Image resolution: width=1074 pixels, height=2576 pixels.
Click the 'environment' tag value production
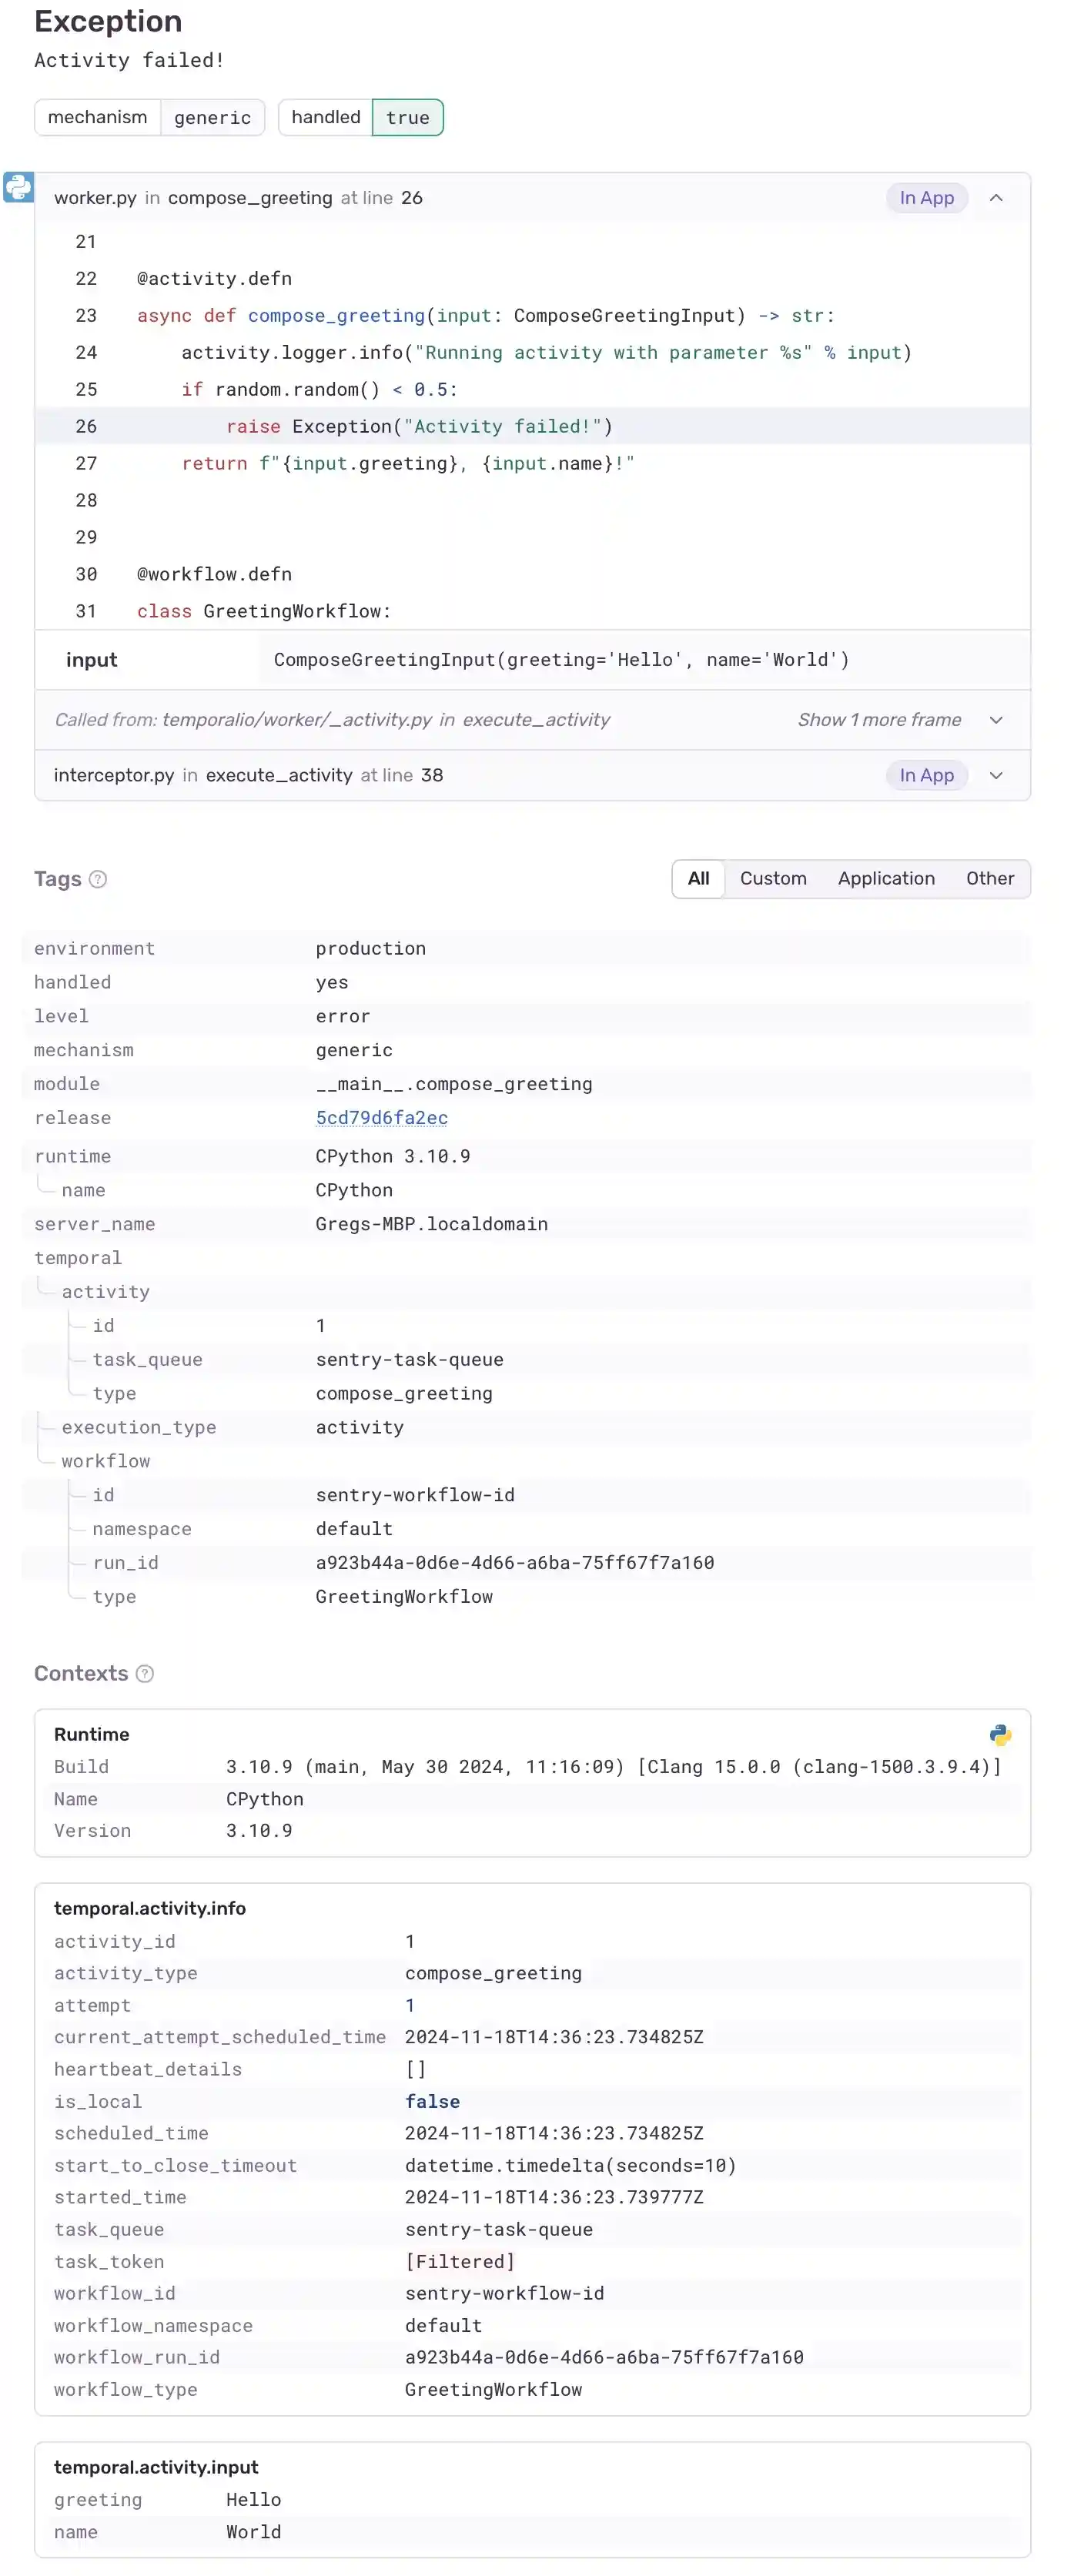pyautogui.click(x=370, y=948)
